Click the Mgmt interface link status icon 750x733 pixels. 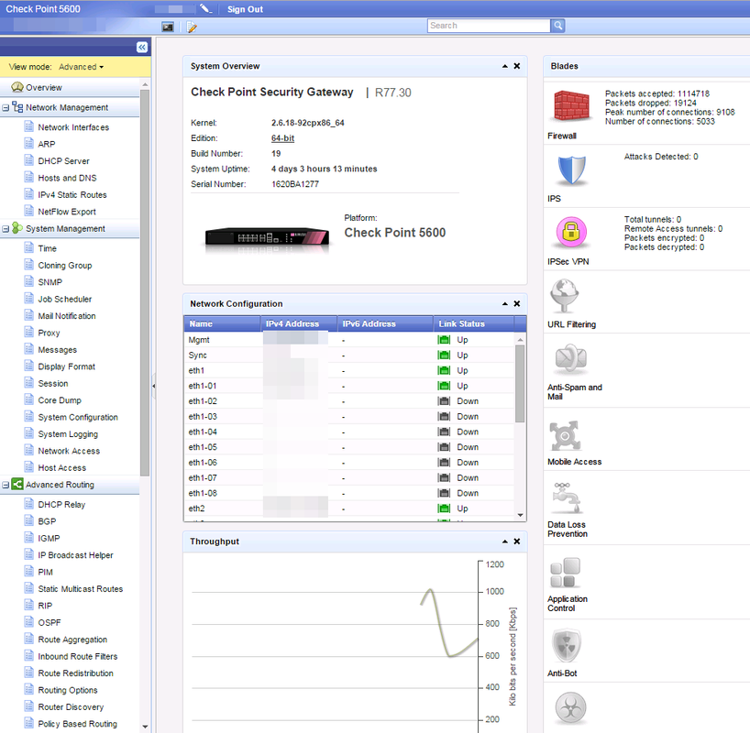pos(444,340)
